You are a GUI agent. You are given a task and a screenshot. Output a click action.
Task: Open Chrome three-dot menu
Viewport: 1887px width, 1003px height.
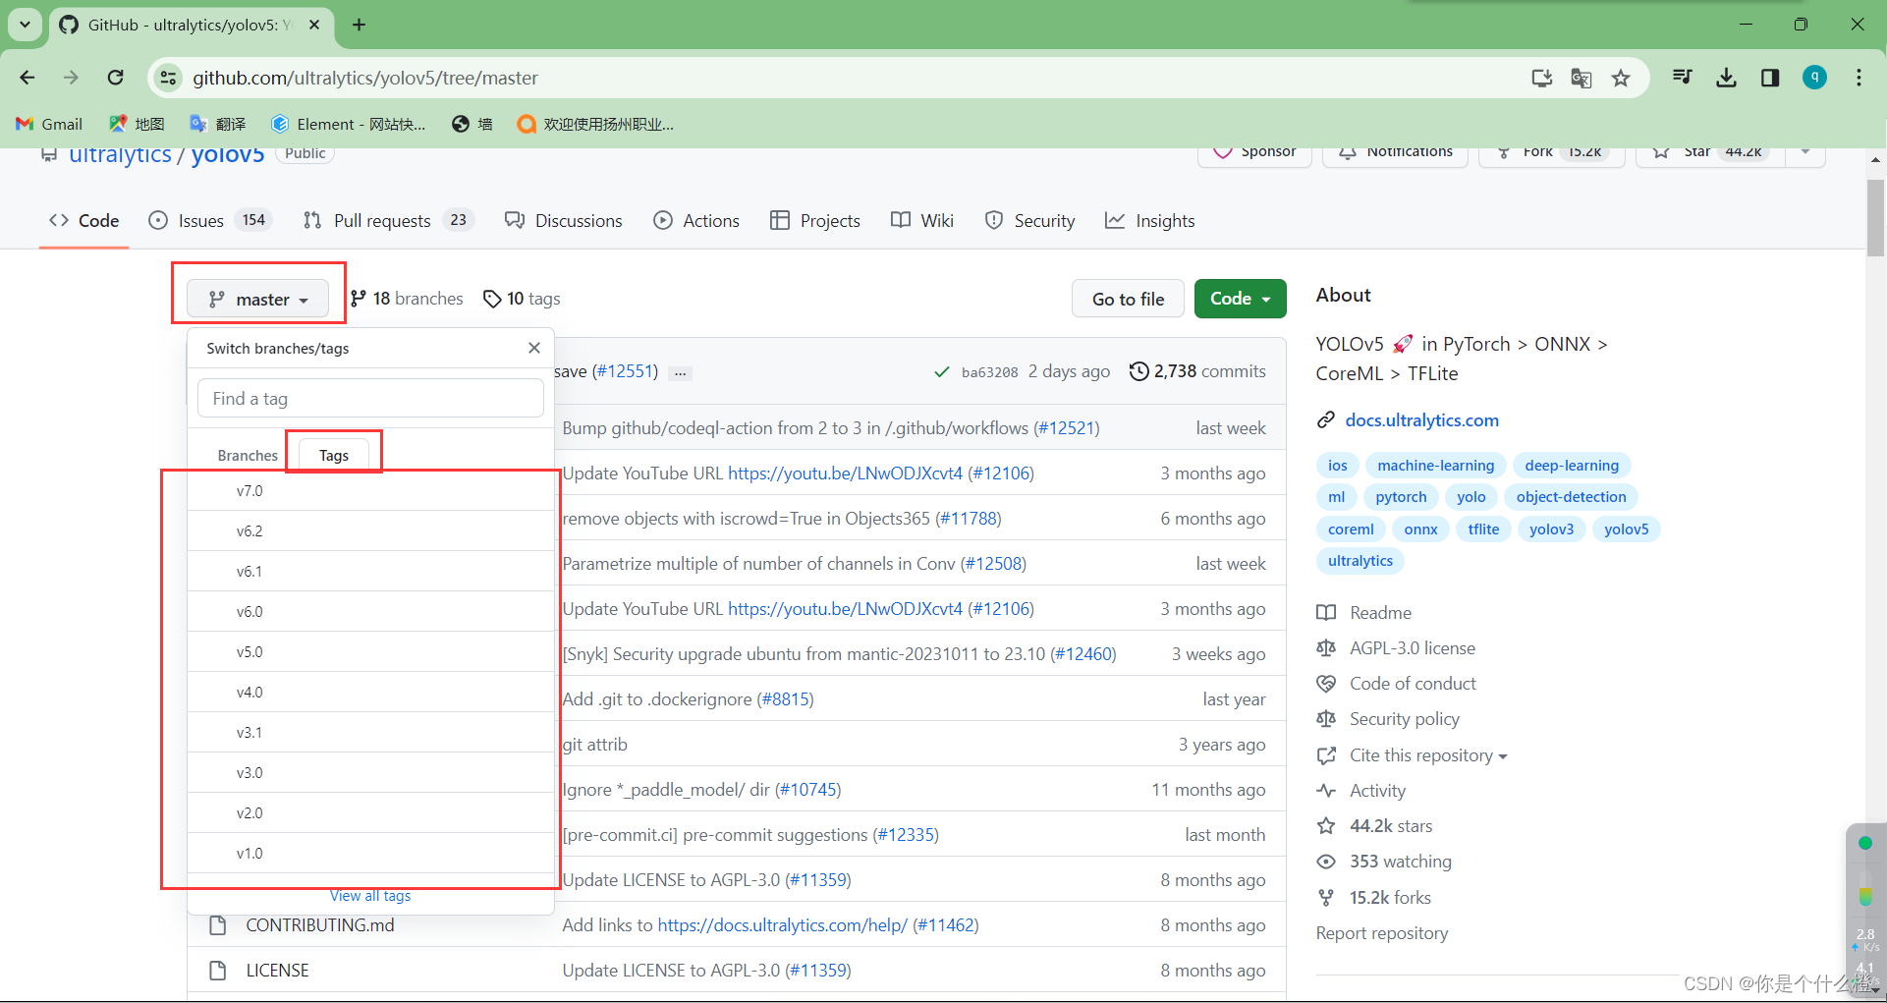click(1859, 78)
